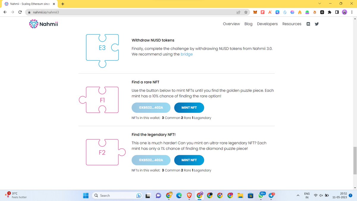Open the Teams Chat taskbar icon
Screen dimensions: 357x201
tap(158, 195)
